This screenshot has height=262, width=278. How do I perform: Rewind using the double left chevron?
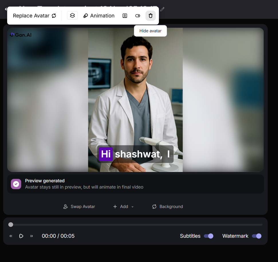click(11, 236)
